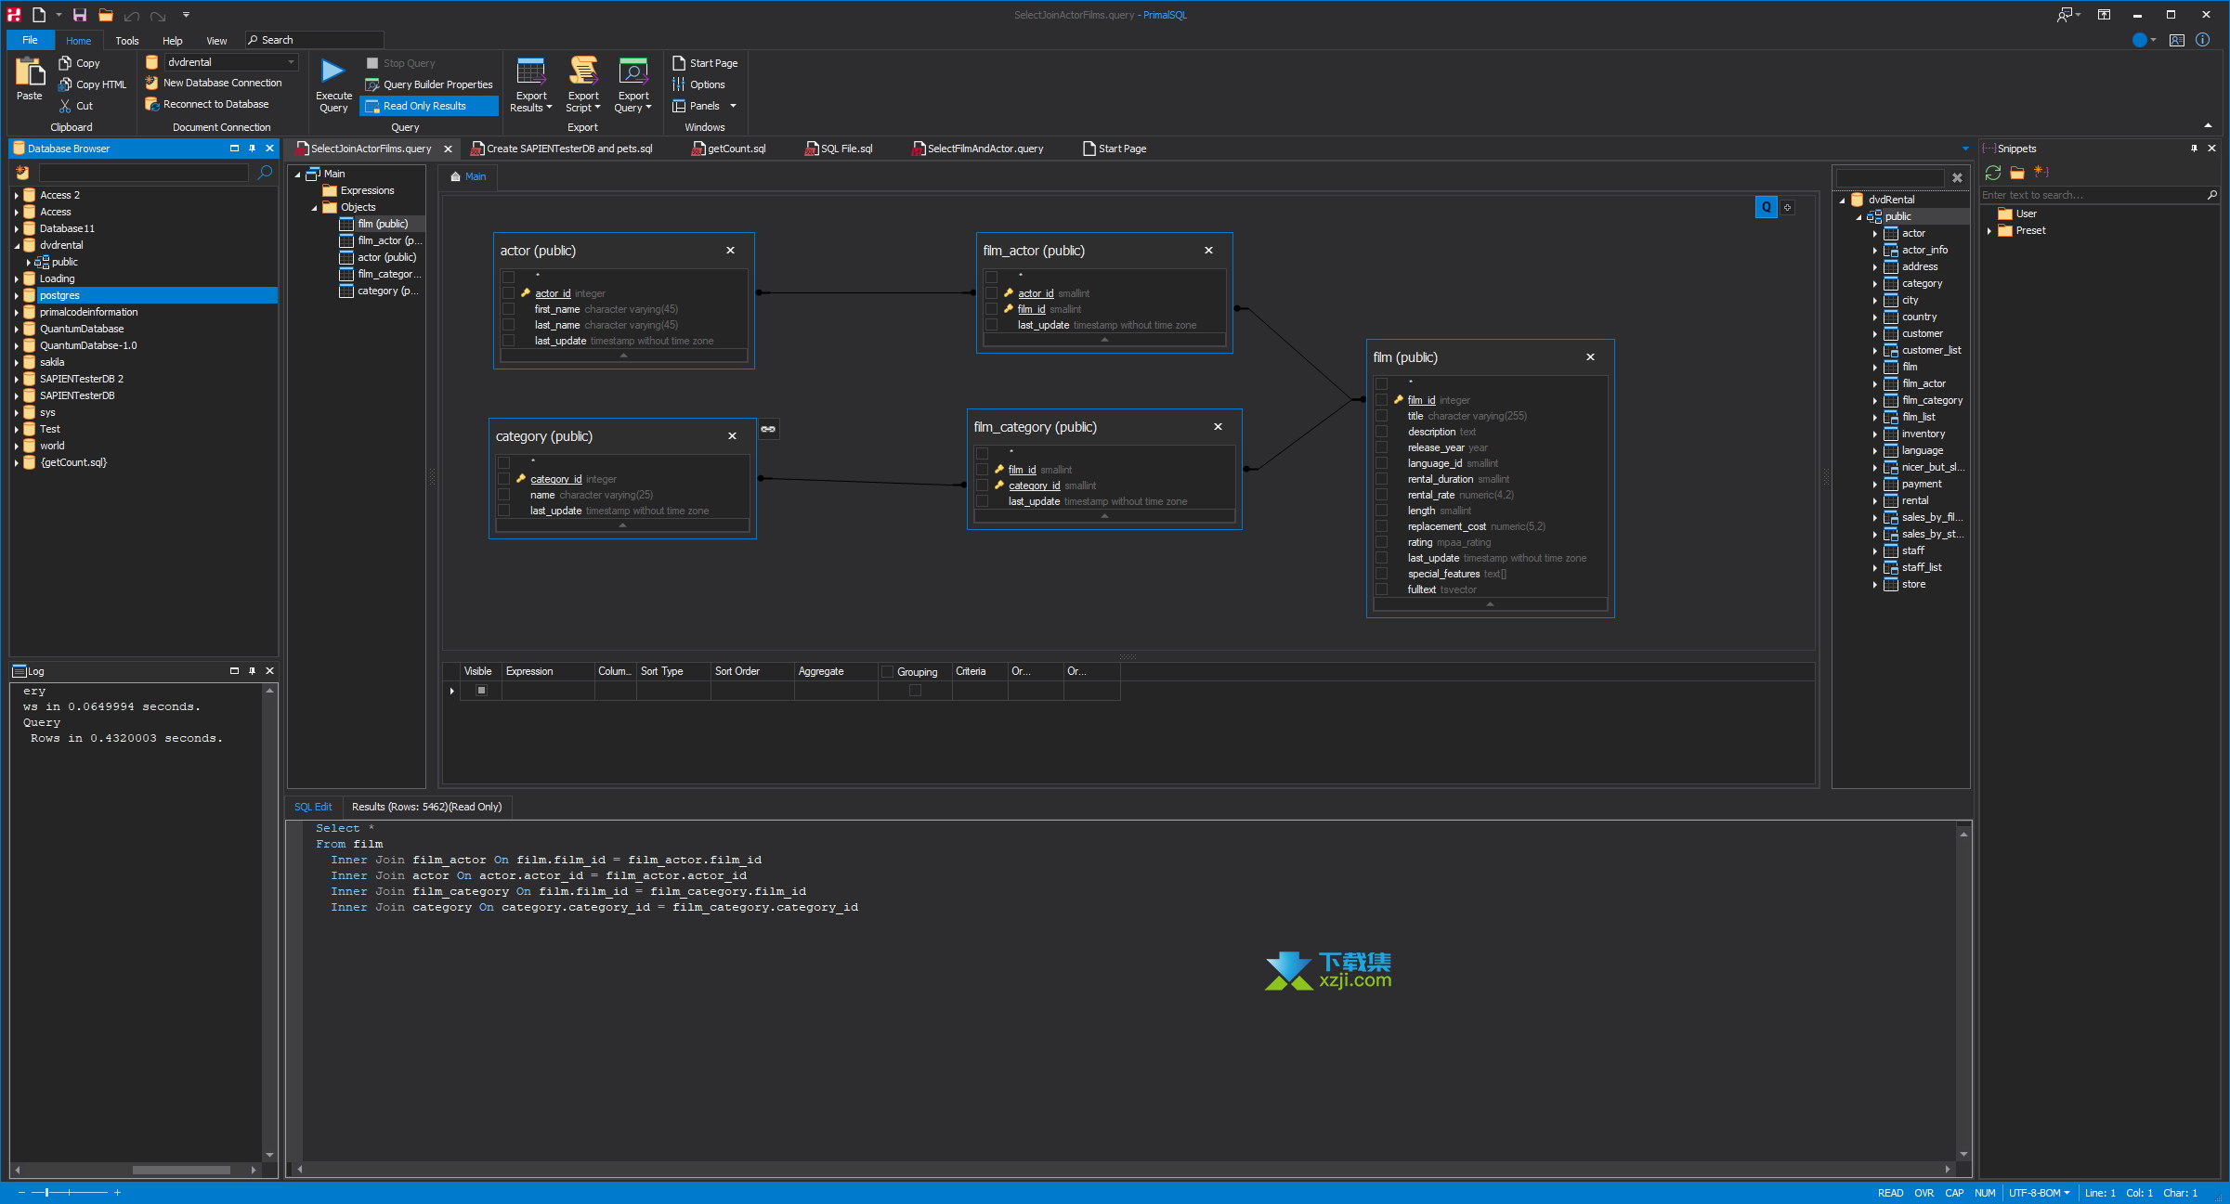The image size is (2230, 1204).
Task: Toggle the Read Only Results button
Action: 421,105
